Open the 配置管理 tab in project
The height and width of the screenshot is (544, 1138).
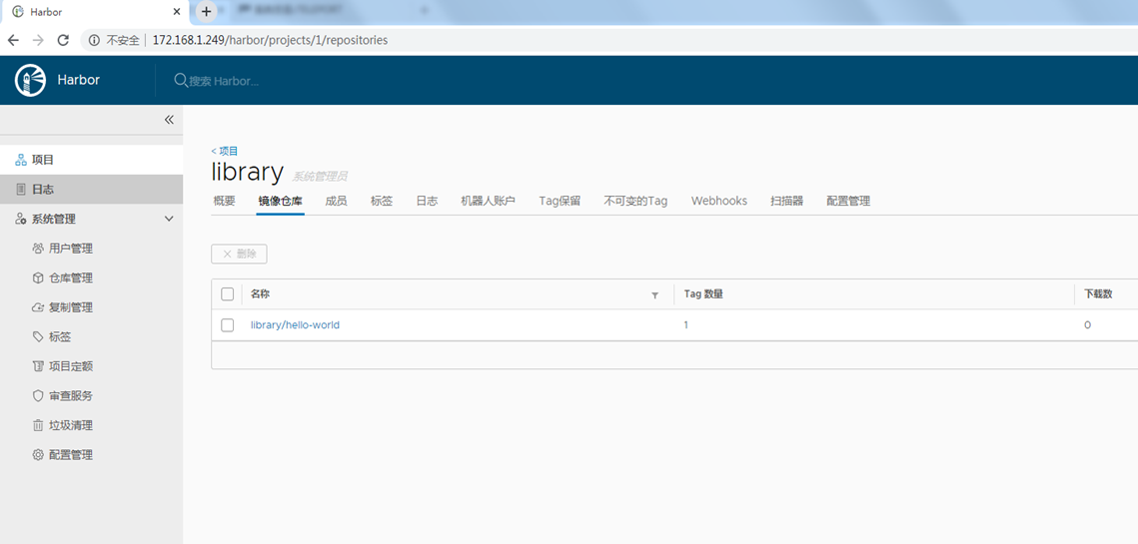(x=848, y=201)
